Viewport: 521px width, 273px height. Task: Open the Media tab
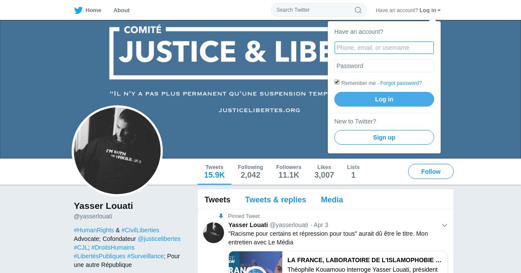tap(332, 200)
